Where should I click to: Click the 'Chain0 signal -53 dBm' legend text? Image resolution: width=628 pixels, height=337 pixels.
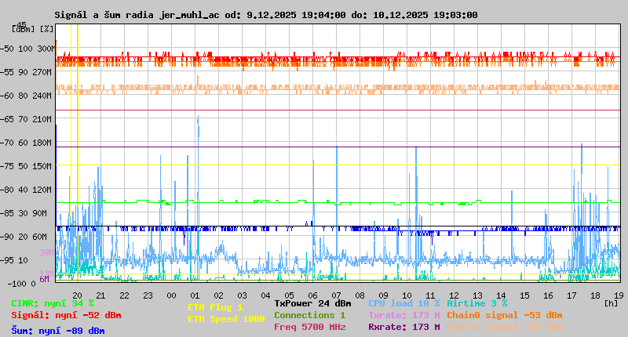click(505, 315)
